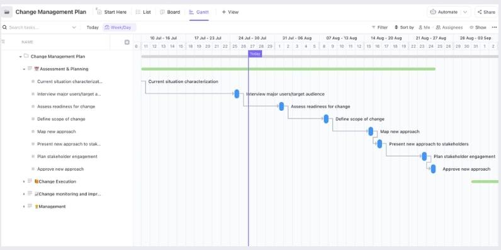Click the Approve new approach milestone marker
Image resolution: width=501 pixels, height=250 pixels.
coord(433,169)
